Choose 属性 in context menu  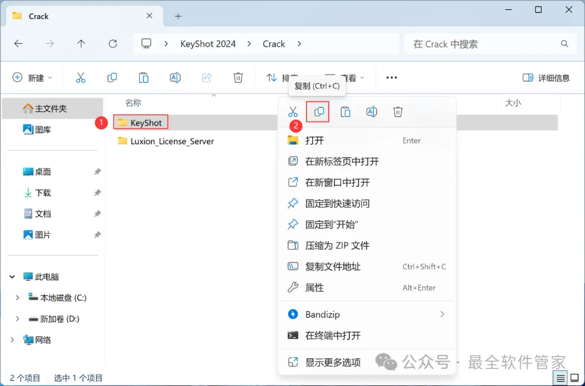367,287
